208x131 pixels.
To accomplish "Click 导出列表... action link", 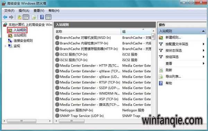I will [173, 77].
